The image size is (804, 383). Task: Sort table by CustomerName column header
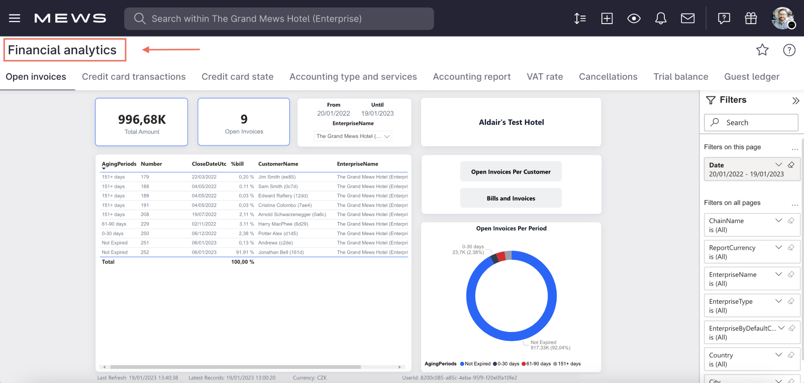click(x=278, y=164)
